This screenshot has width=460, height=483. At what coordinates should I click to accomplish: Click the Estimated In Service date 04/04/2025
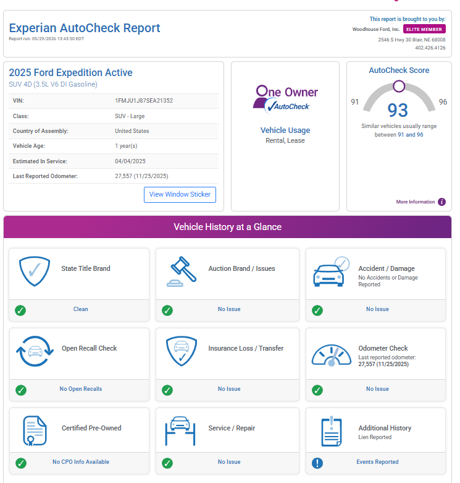pos(130,161)
